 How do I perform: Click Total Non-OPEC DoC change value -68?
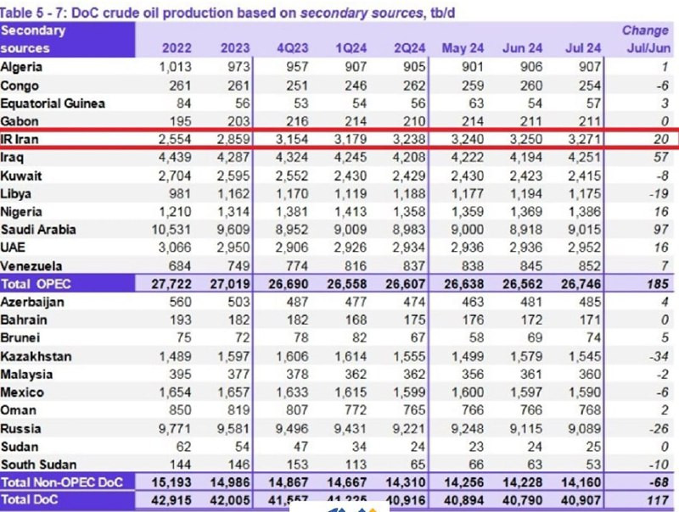click(659, 482)
